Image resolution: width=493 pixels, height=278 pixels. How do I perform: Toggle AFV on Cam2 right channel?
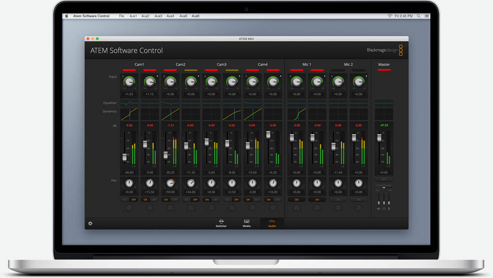195,200
